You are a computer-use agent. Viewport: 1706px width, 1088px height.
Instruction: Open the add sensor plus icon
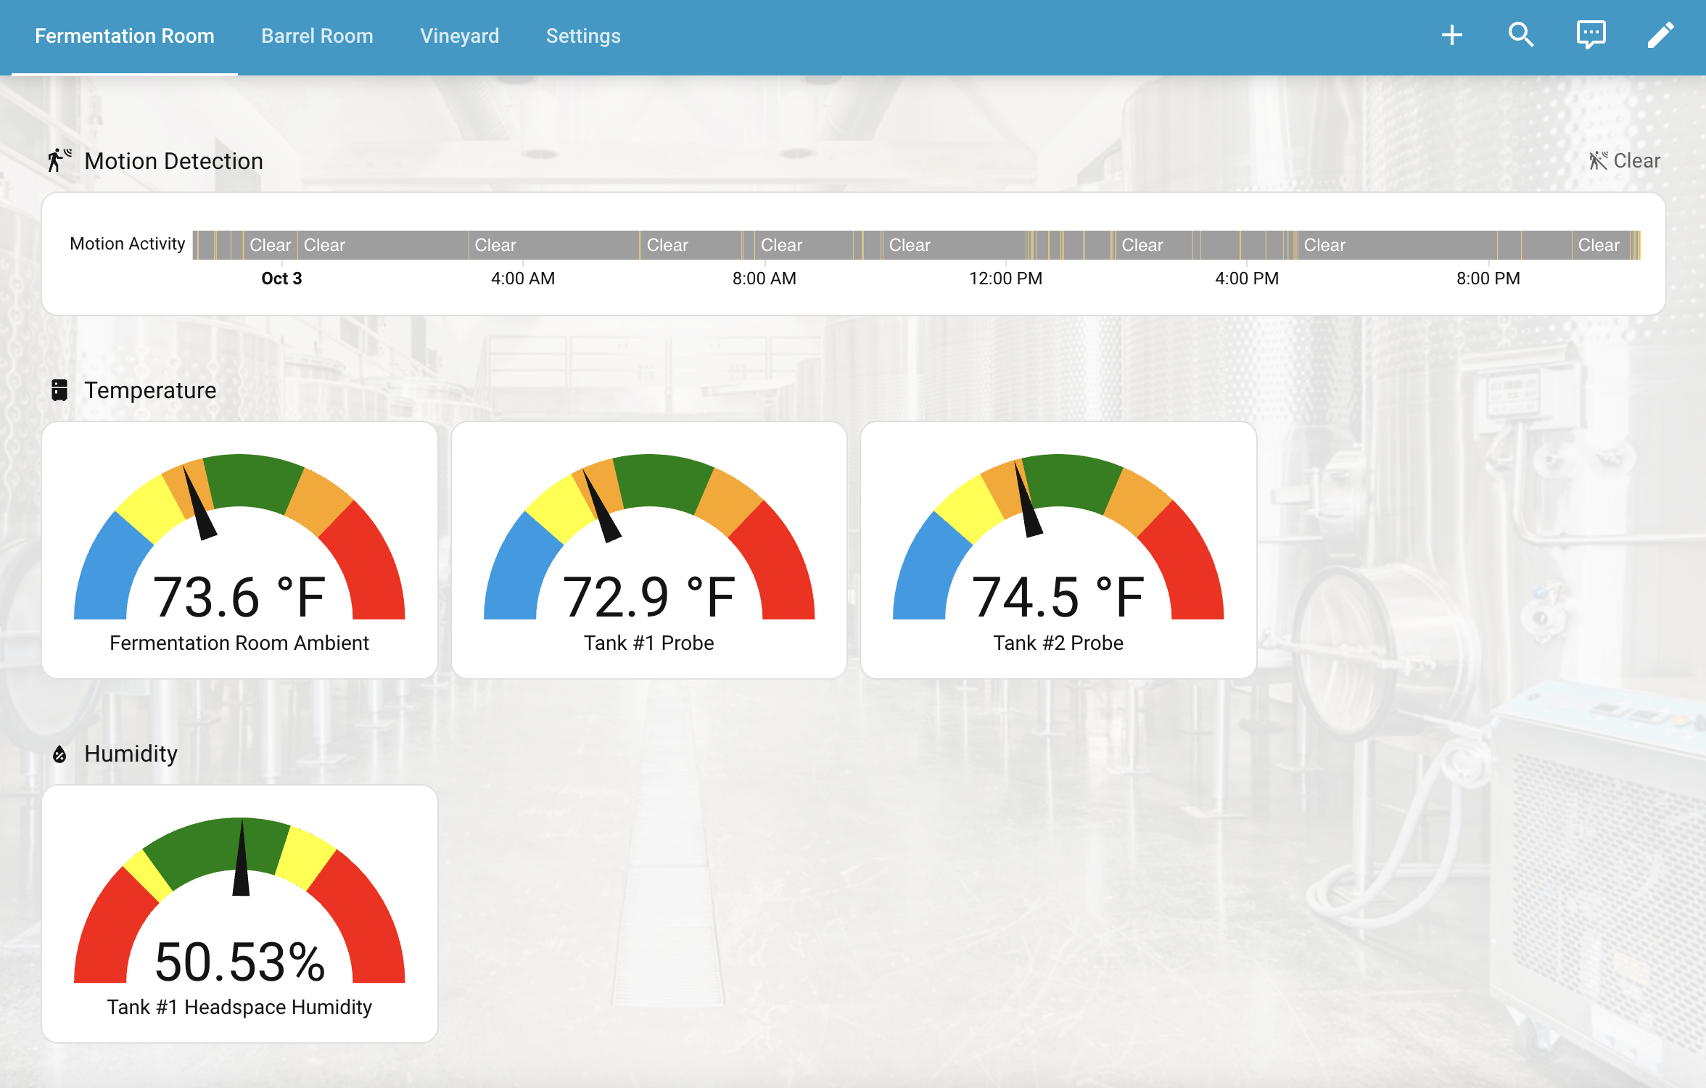(1453, 34)
